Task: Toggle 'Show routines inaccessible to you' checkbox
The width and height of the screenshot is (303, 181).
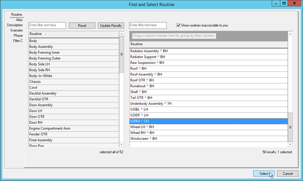Action: pyautogui.click(x=179, y=25)
